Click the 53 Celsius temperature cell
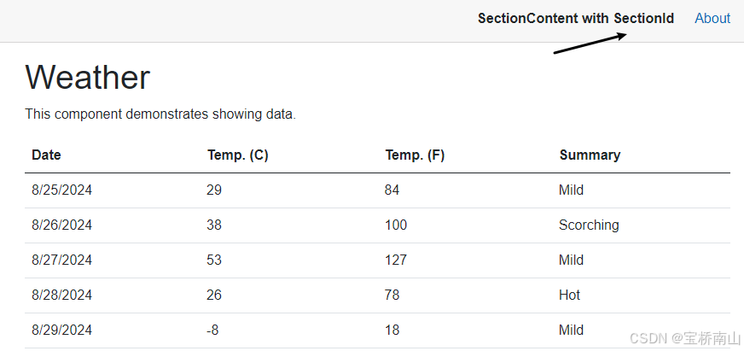 pos(214,260)
